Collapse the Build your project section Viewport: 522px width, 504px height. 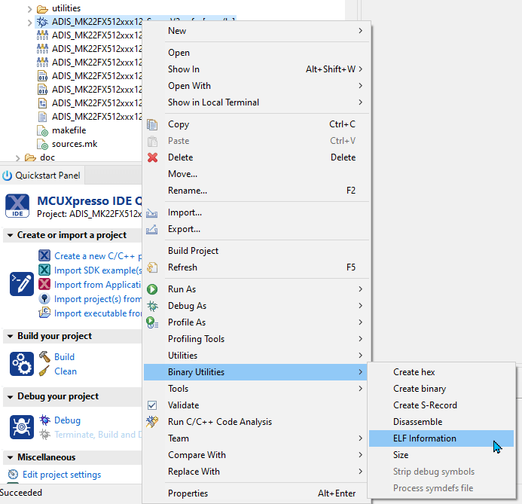(x=11, y=336)
